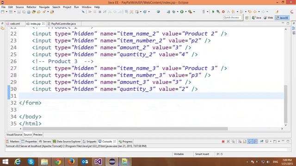Open the Data Source Explorer tab
The image size is (296, 166).
[67, 142]
